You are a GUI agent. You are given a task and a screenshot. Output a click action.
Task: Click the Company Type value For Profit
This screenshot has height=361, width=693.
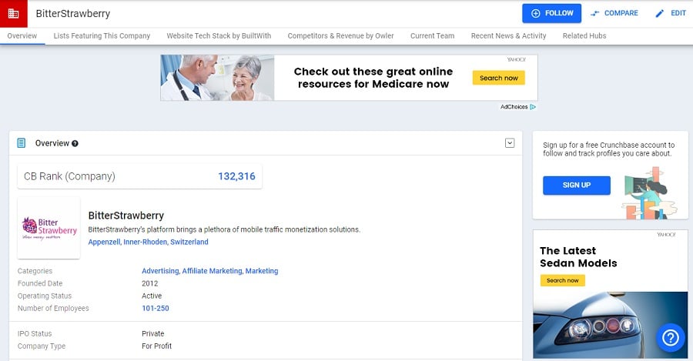156,346
